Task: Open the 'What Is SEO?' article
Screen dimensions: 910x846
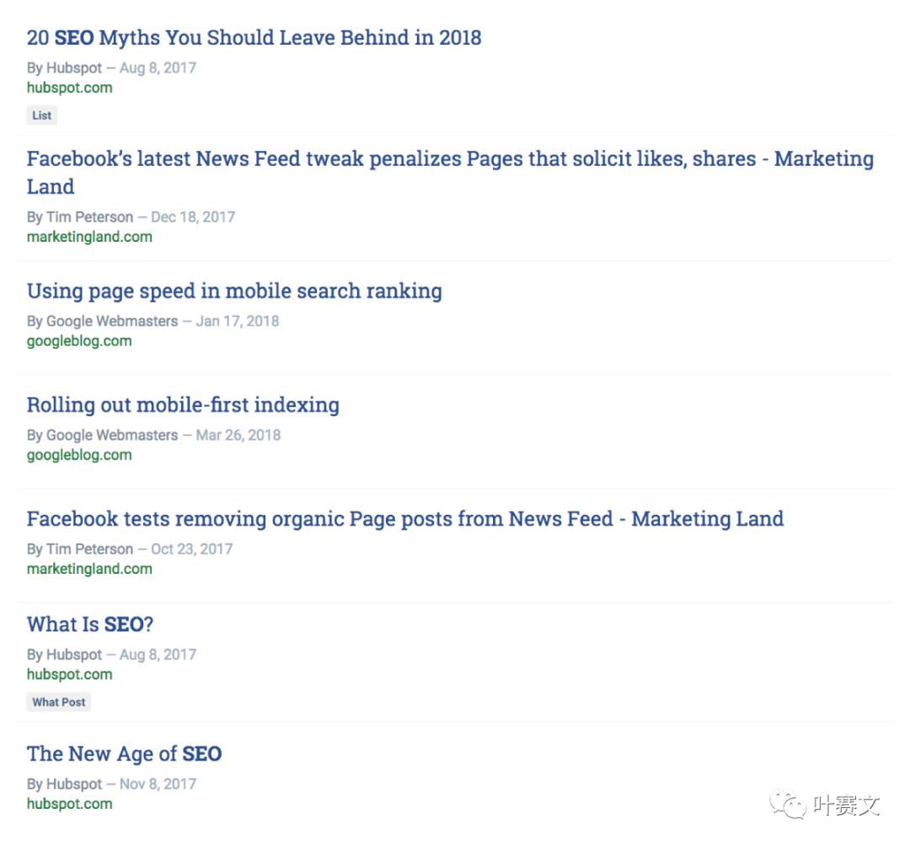Action: click(x=90, y=624)
